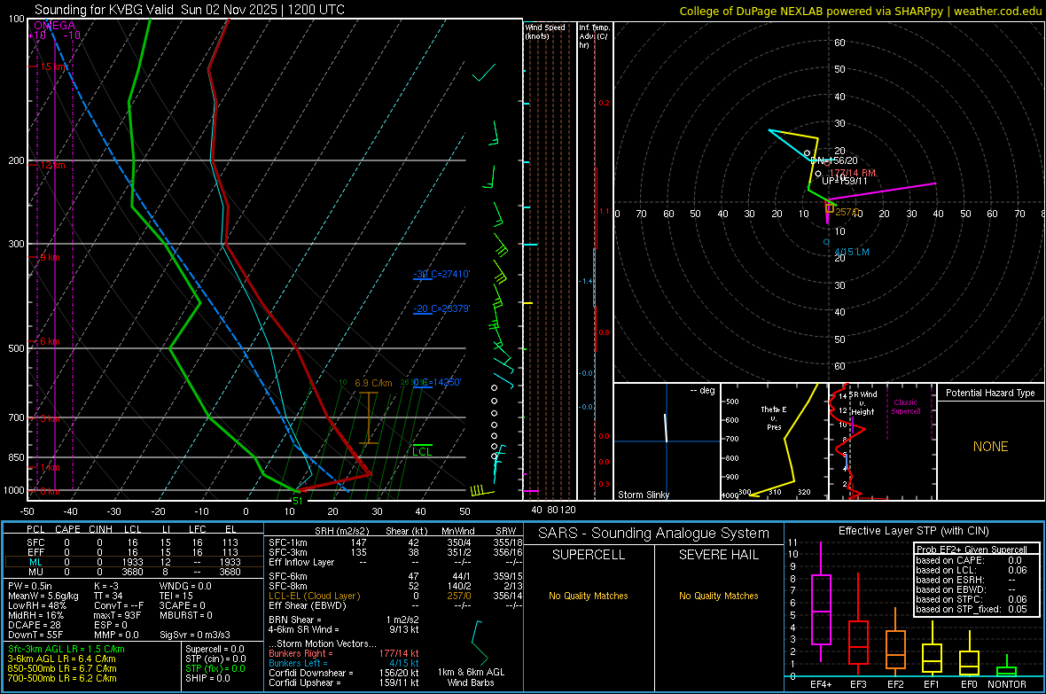The width and height of the screenshot is (1046, 694).
Task: Click the surface dewpoint value 51
Action: [x=298, y=501]
